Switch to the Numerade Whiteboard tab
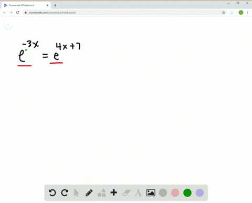Screen dimensions: 252x203 pos(26,5)
